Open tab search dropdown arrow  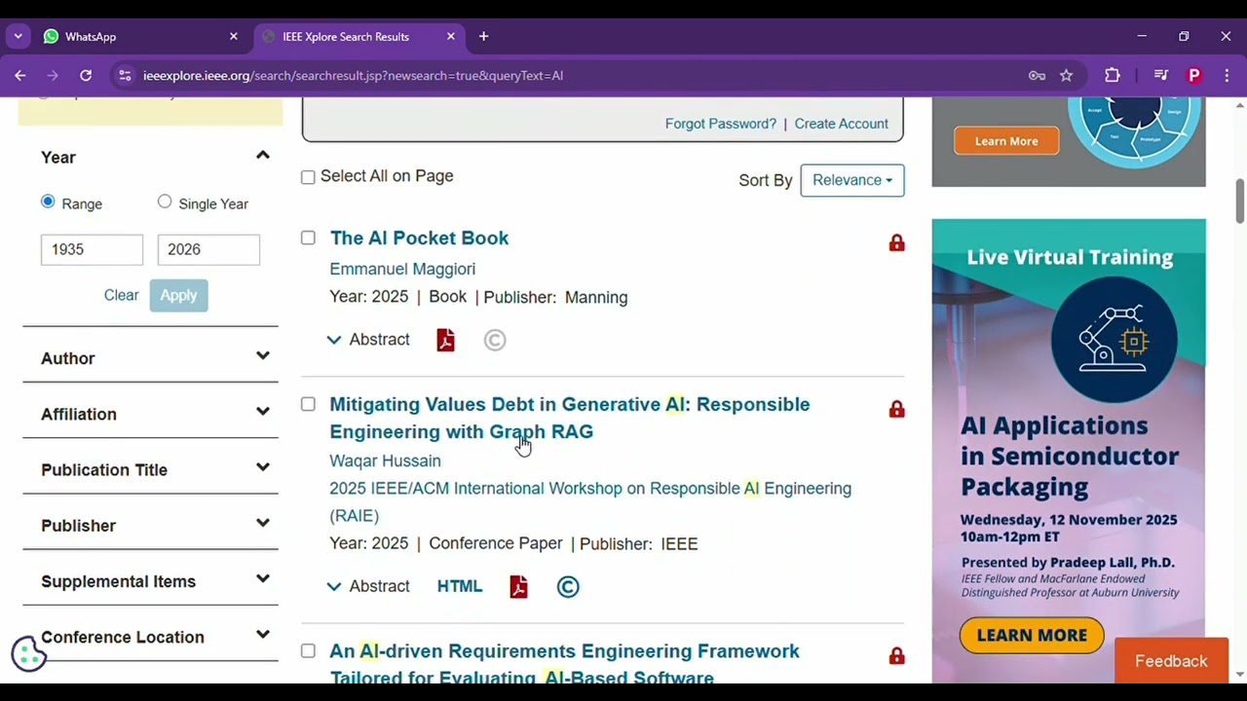click(18, 37)
